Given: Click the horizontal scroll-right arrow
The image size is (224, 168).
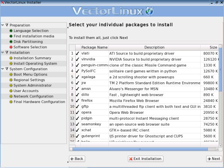Looking at the screenshot, I should pos(217,149).
